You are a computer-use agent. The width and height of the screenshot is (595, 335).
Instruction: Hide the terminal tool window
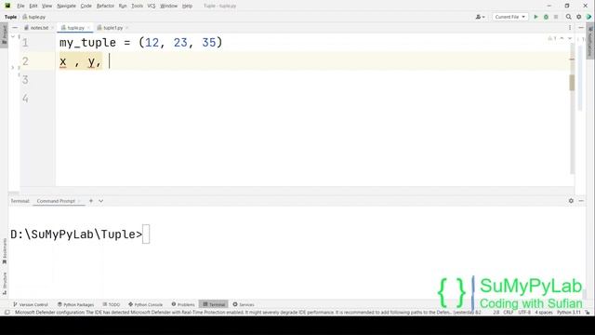coord(581,201)
